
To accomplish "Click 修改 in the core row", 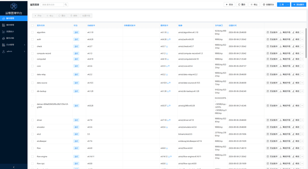I will pos(296,66).
